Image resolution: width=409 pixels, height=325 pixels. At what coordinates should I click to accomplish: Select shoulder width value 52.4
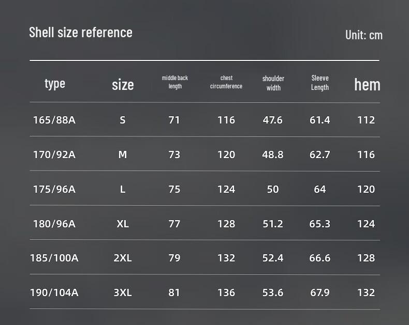[x=273, y=258]
